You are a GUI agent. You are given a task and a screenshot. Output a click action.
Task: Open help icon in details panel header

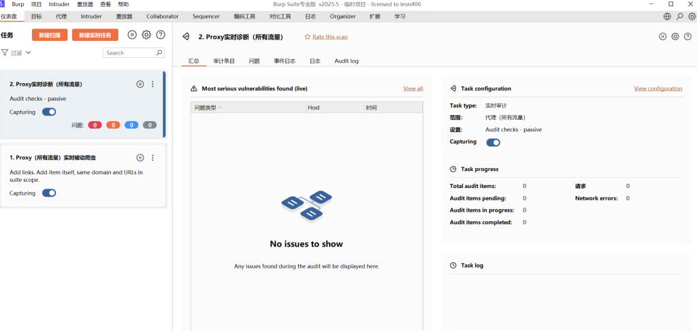click(x=687, y=37)
